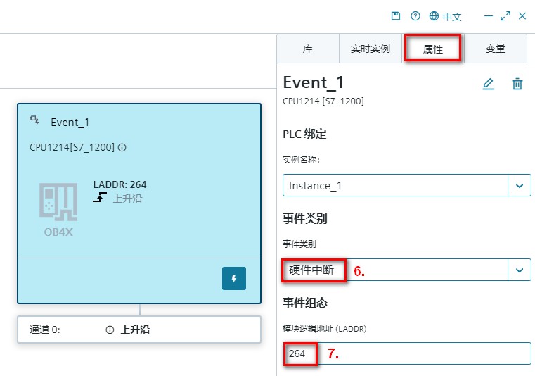Click the save icon in top toolbar

(396, 16)
